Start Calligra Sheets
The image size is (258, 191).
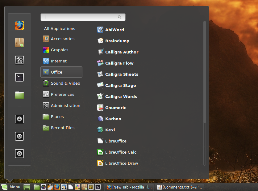pyautogui.click(x=118, y=74)
